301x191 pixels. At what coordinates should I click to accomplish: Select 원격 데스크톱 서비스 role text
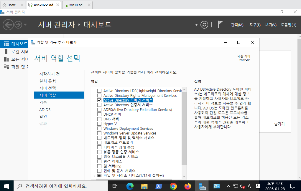[121, 157]
